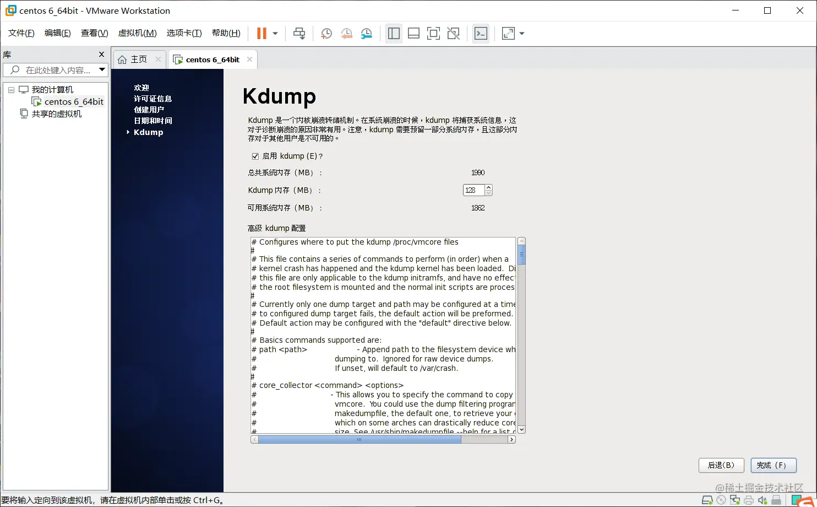Image resolution: width=817 pixels, height=507 pixels.
Task: Select Kdump step in setup sidebar
Action: click(x=148, y=132)
